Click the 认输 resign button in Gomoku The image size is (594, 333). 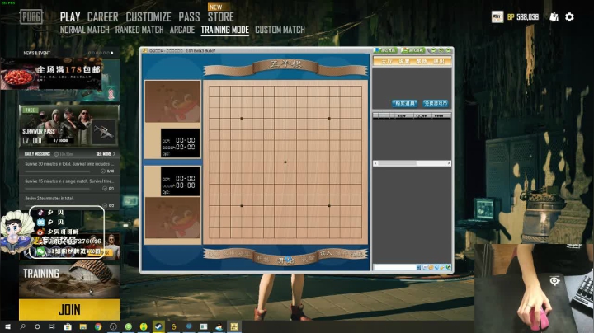[x=309, y=259]
